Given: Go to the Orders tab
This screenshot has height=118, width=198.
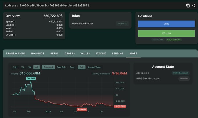Looking at the screenshot, I should pyautogui.click(x=70, y=53).
